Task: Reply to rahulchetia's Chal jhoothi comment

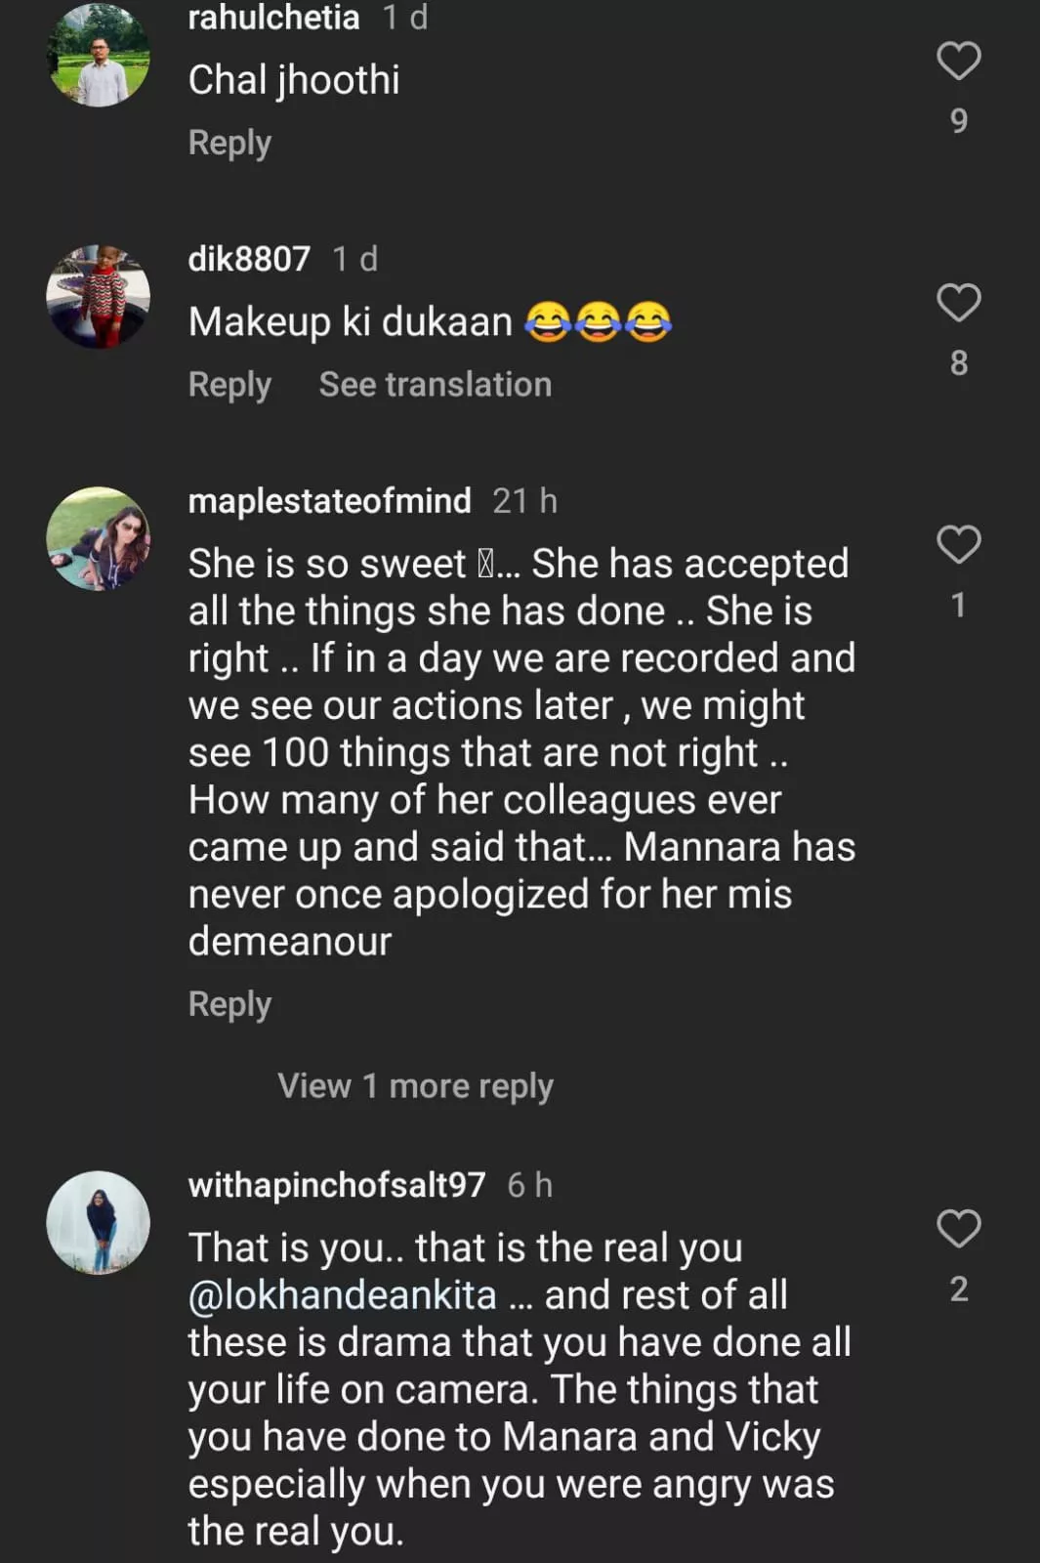Action: coord(229,143)
